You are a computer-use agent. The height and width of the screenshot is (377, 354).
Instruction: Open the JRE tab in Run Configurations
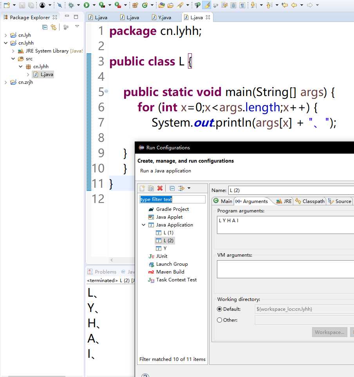(284, 201)
